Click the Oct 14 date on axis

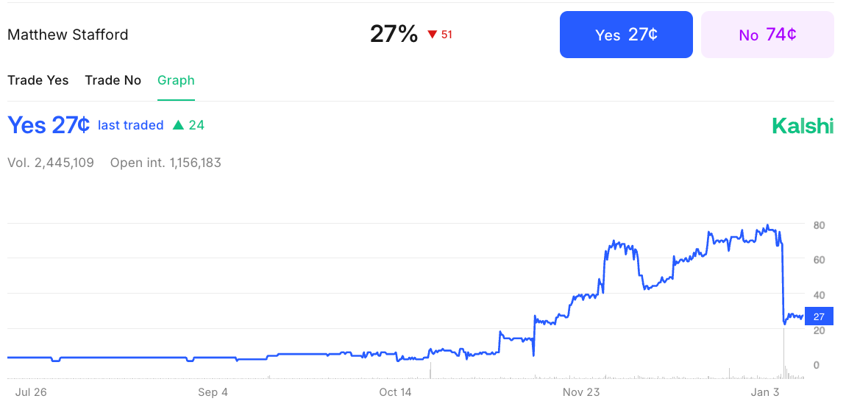click(x=395, y=392)
